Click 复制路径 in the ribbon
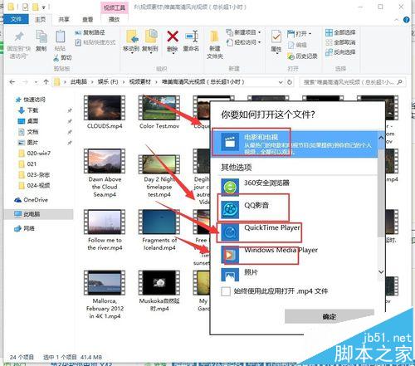Viewport: 415px width, 366px height. point(90,32)
